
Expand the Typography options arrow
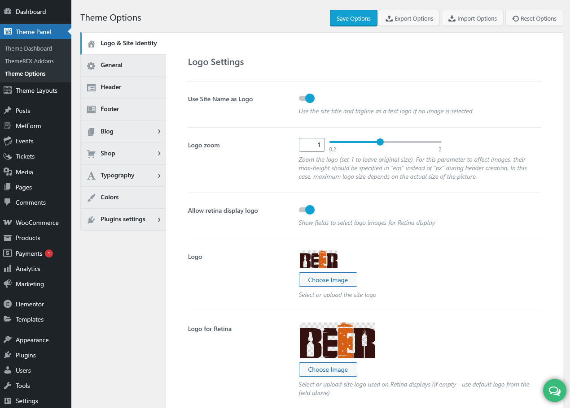(159, 176)
